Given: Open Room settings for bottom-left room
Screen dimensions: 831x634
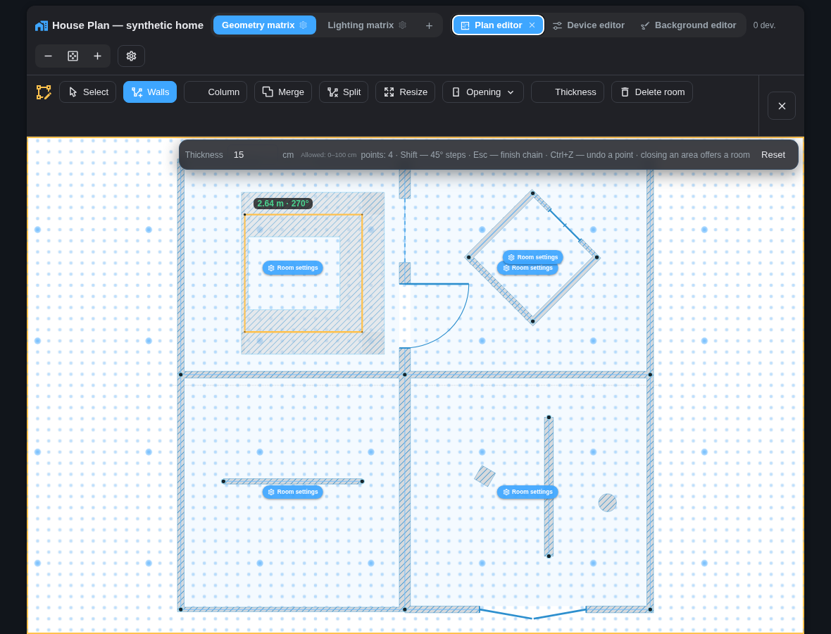Looking at the screenshot, I should click(292, 492).
